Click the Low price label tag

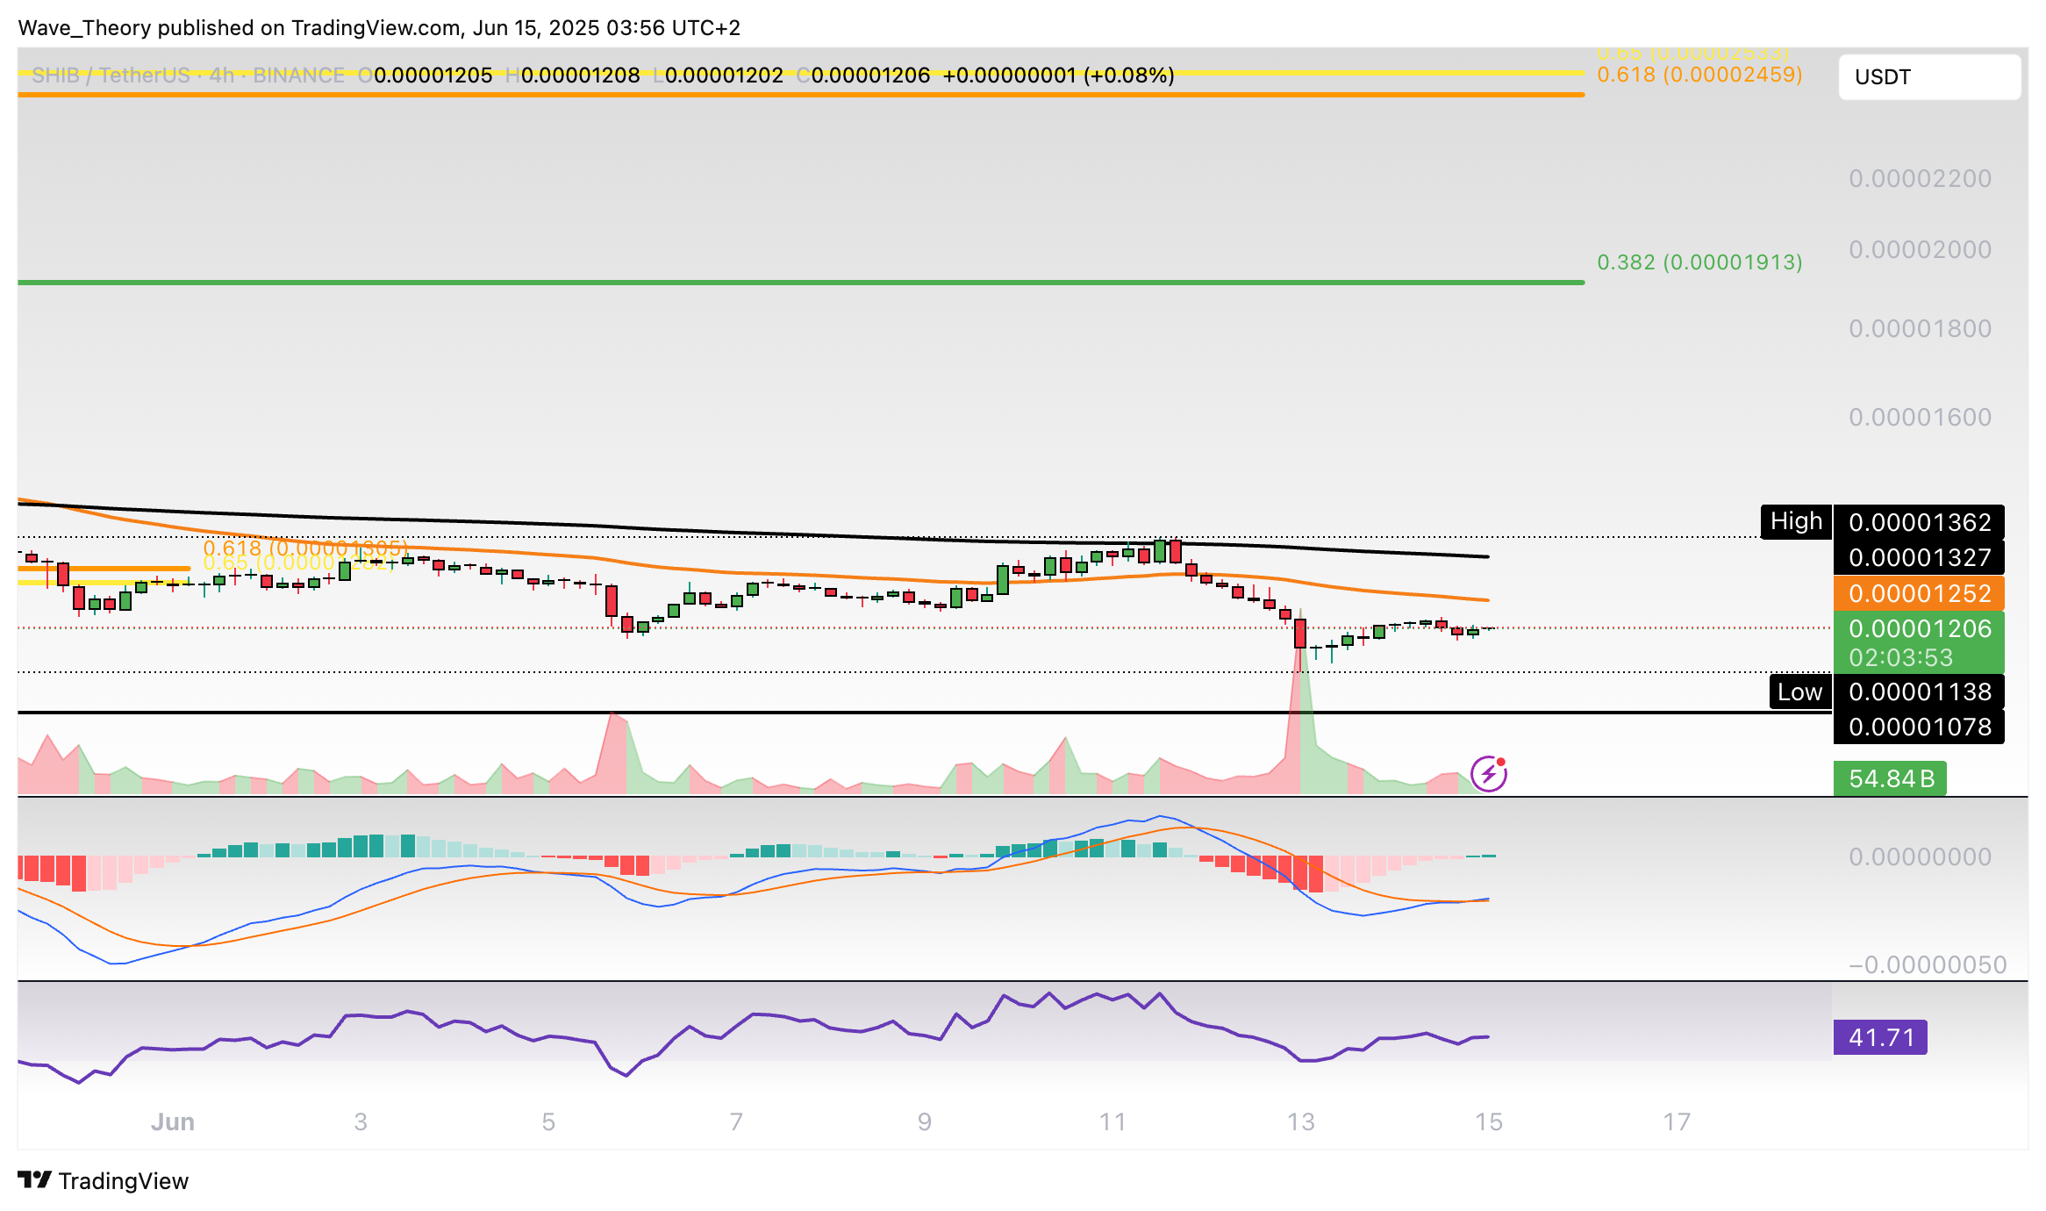click(x=1799, y=692)
